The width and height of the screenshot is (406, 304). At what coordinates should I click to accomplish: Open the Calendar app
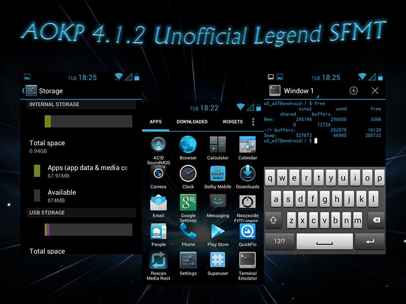pos(248,148)
